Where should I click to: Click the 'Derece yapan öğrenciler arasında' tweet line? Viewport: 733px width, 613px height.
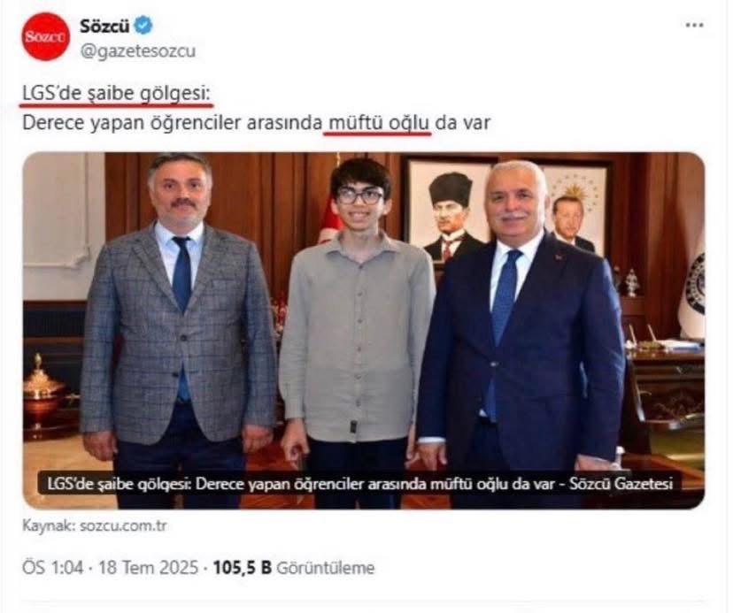pos(172,123)
